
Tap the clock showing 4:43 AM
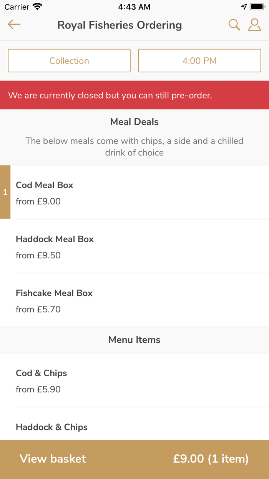(x=134, y=7)
